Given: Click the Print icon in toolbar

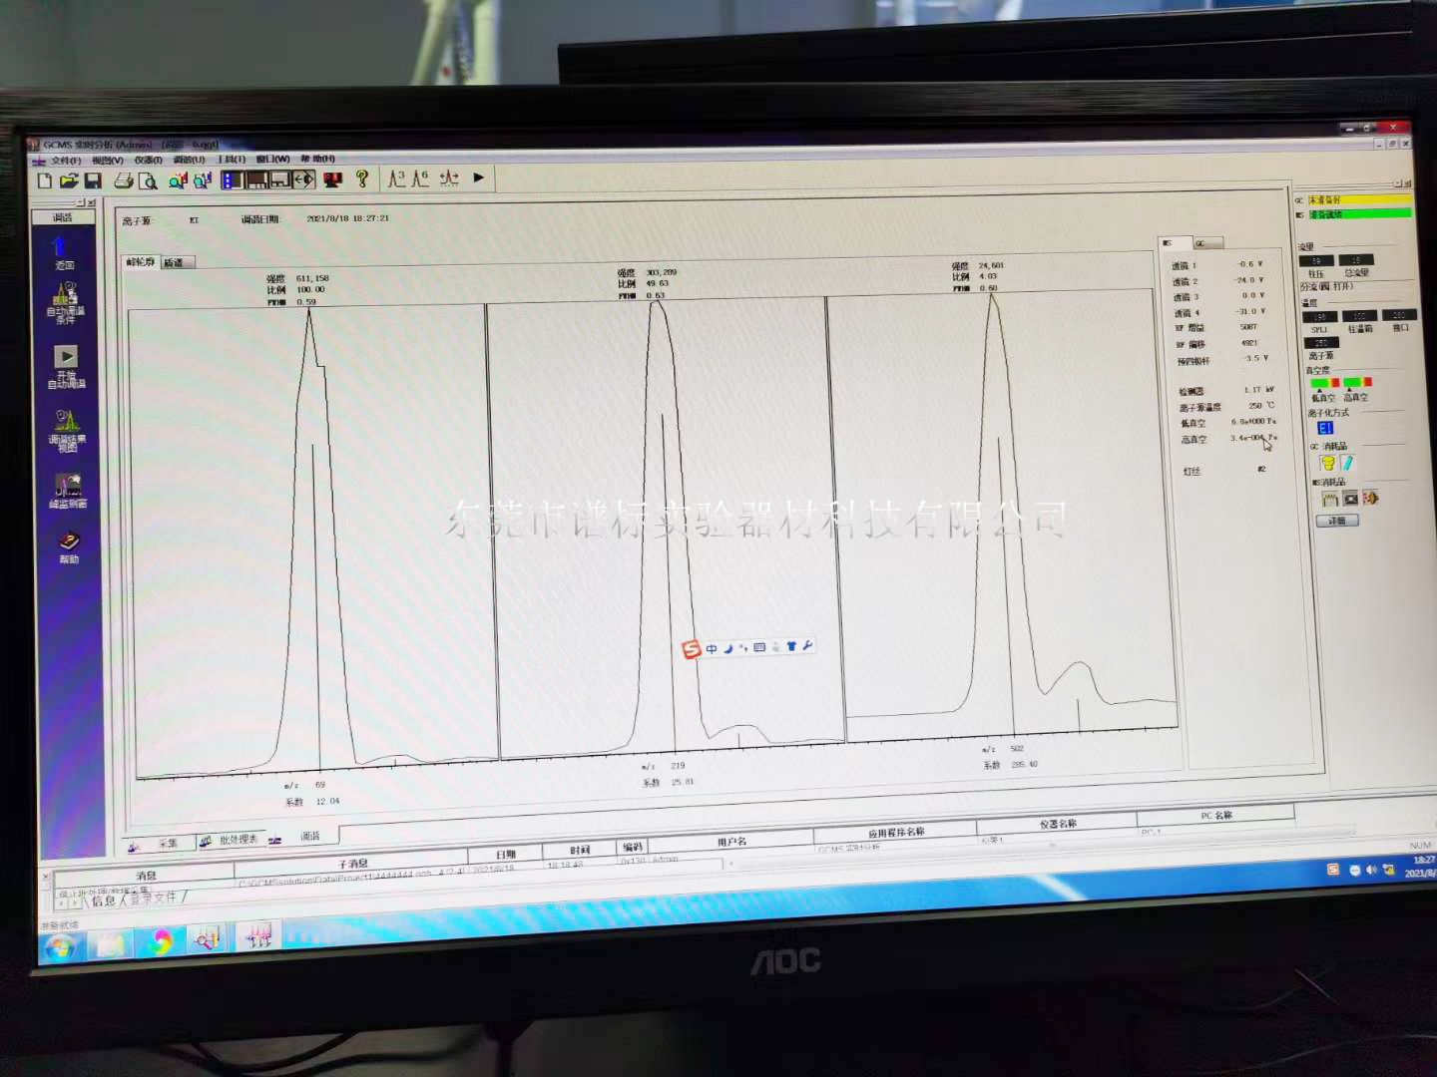Looking at the screenshot, I should pos(124,180).
